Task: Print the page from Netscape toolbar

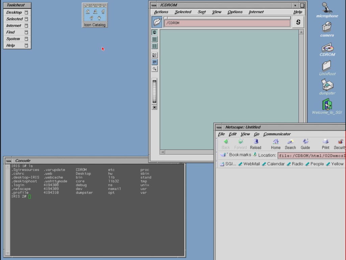Action: point(325,144)
